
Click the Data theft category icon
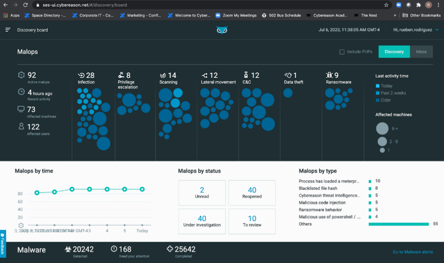click(x=288, y=75)
